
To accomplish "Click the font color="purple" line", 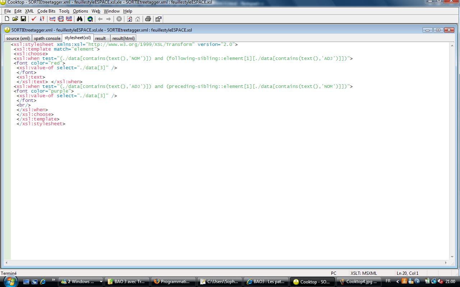I will (44, 91).
